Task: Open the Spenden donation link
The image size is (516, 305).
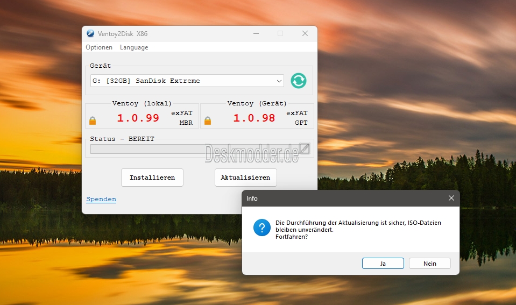Action: tap(101, 199)
